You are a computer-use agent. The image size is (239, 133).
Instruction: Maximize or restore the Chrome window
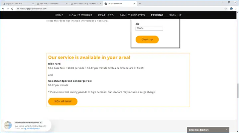229,2
